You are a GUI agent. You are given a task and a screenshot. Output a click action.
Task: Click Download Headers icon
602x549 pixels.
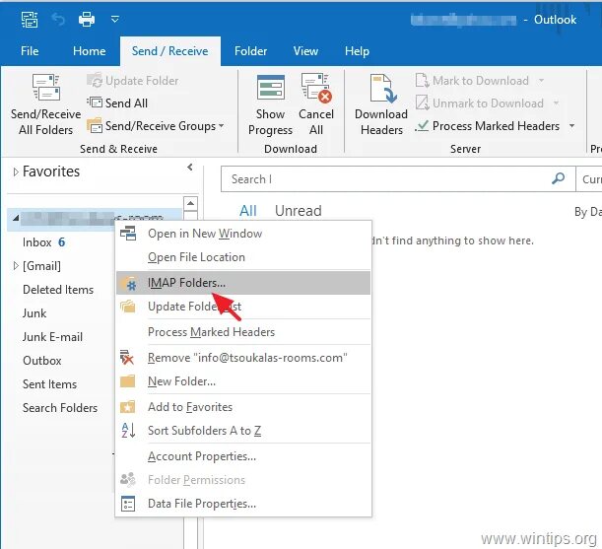click(x=381, y=88)
